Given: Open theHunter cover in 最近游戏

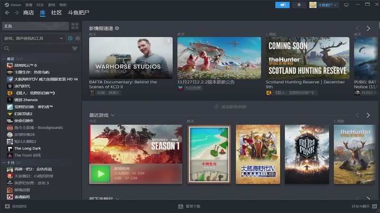Looking at the screenshot, I should 354,154.
